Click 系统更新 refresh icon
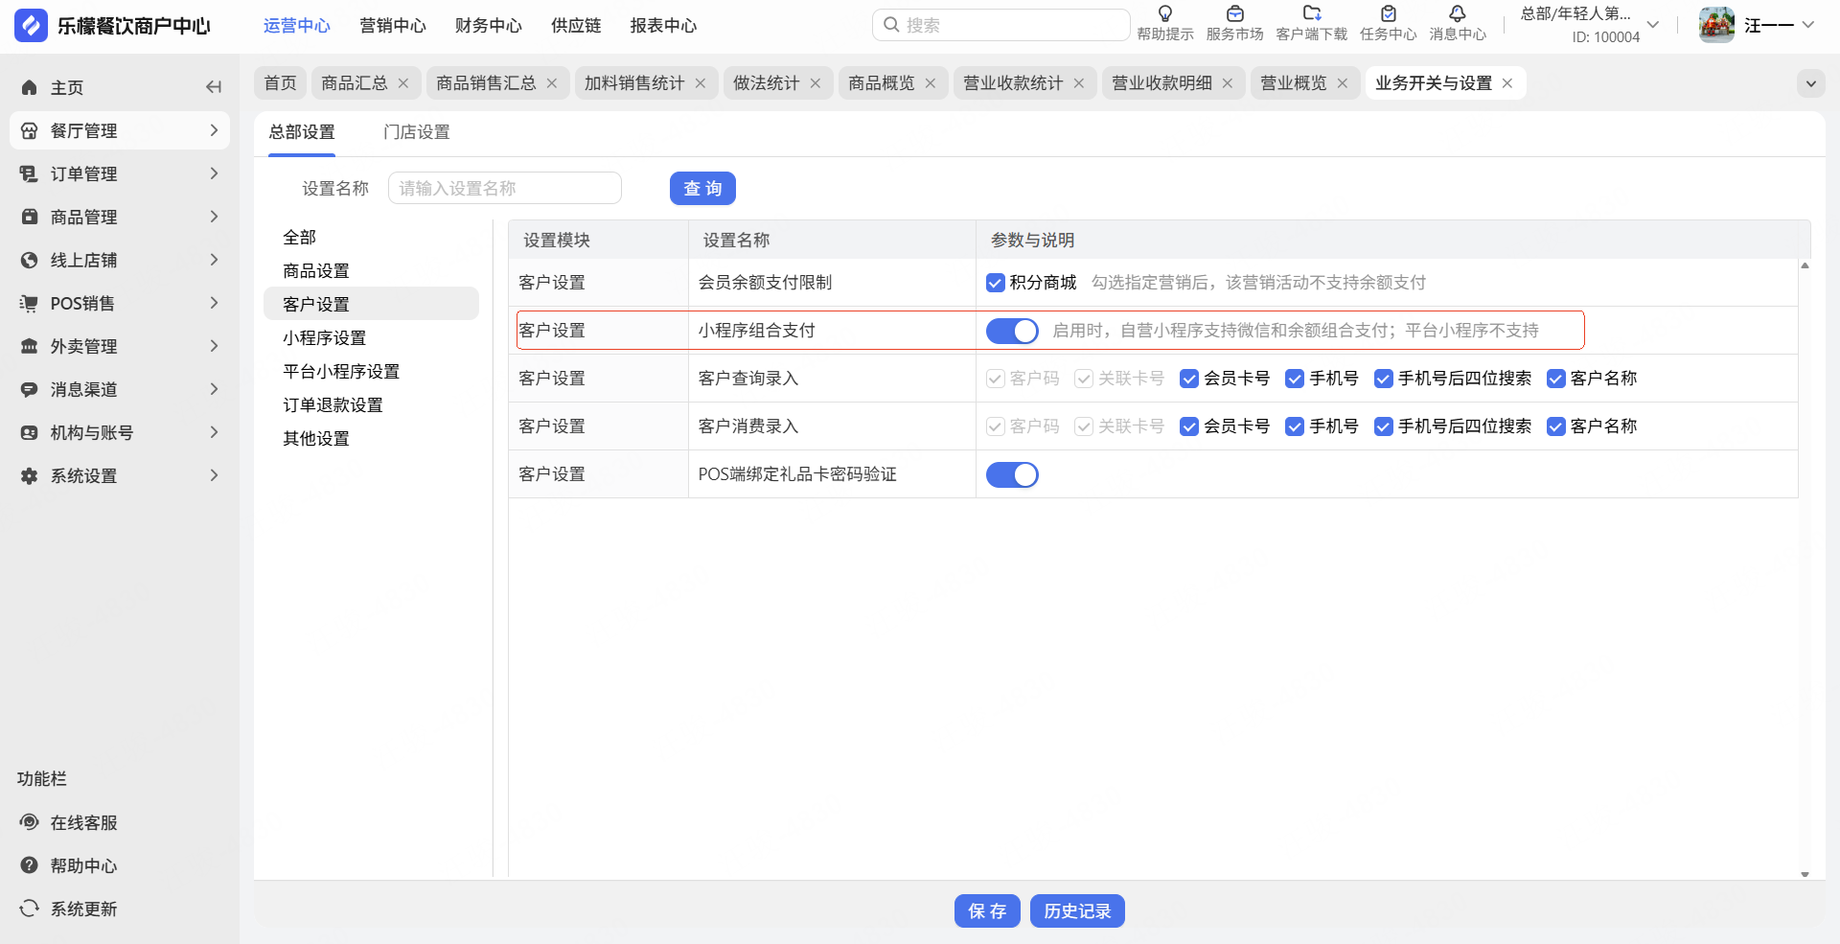 pos(30,908)
